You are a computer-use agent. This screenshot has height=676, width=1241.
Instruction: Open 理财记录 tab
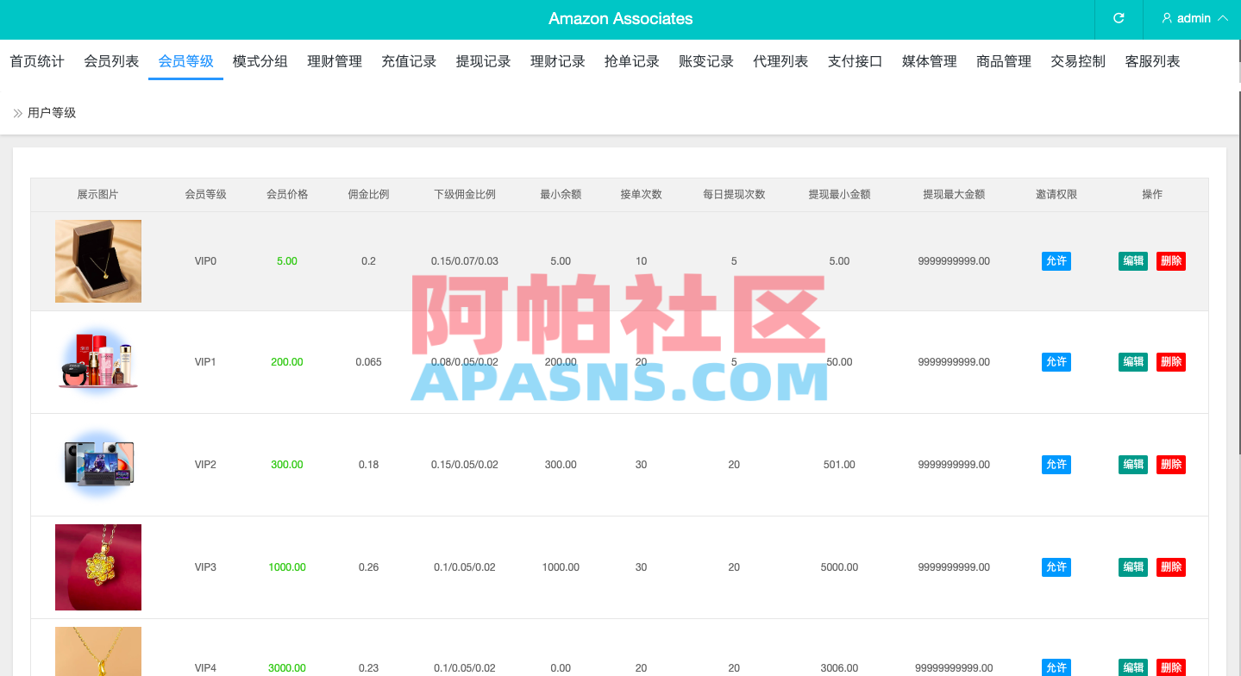pos(558,61)
